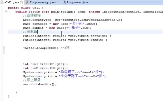Click the change marker beside Thread.sleep line
This screenshot has height=101, width=163.
click(x=4, y=50)
